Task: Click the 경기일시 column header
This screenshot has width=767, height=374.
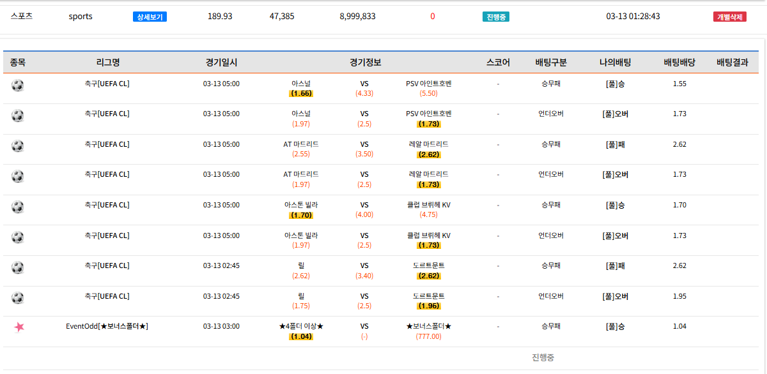Action: [221, 63]
